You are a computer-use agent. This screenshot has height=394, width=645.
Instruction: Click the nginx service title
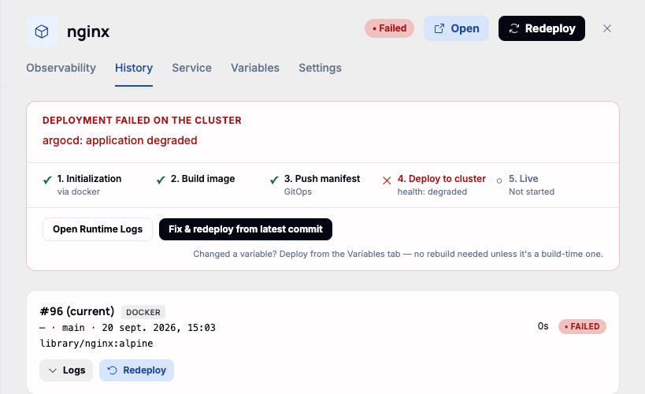tap(88, 32)
